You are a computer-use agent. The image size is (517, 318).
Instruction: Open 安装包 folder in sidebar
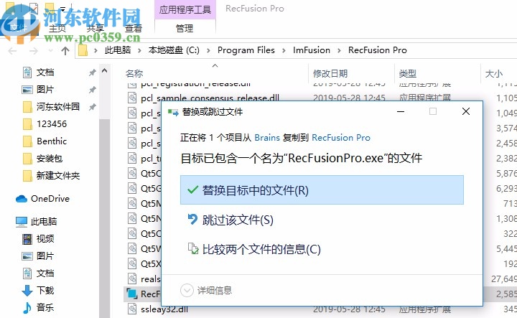pyautogui.click(x=50, y=159)
